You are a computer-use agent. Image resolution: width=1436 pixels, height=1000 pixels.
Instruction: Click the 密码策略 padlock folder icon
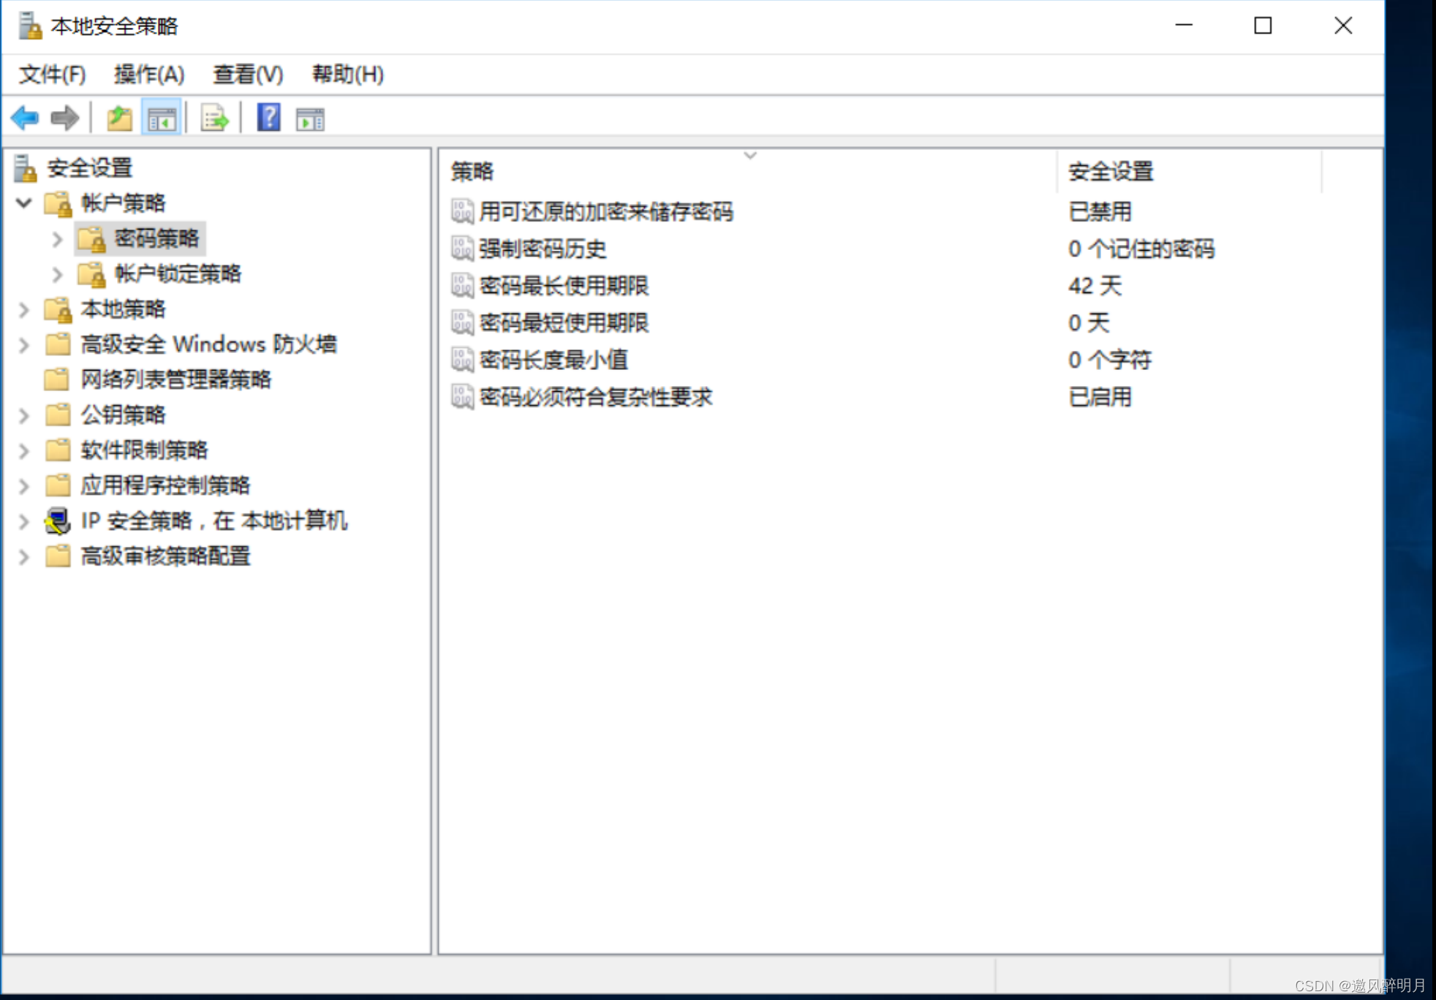93,239
